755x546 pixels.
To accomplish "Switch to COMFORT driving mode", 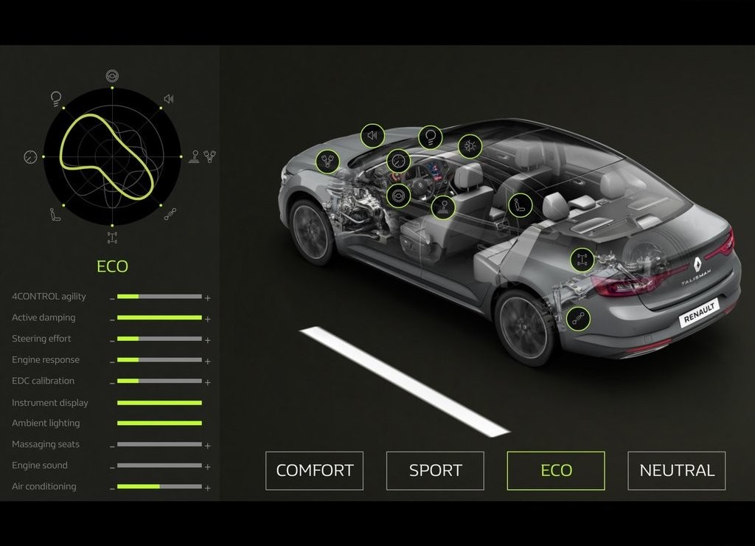I will 314,471.
